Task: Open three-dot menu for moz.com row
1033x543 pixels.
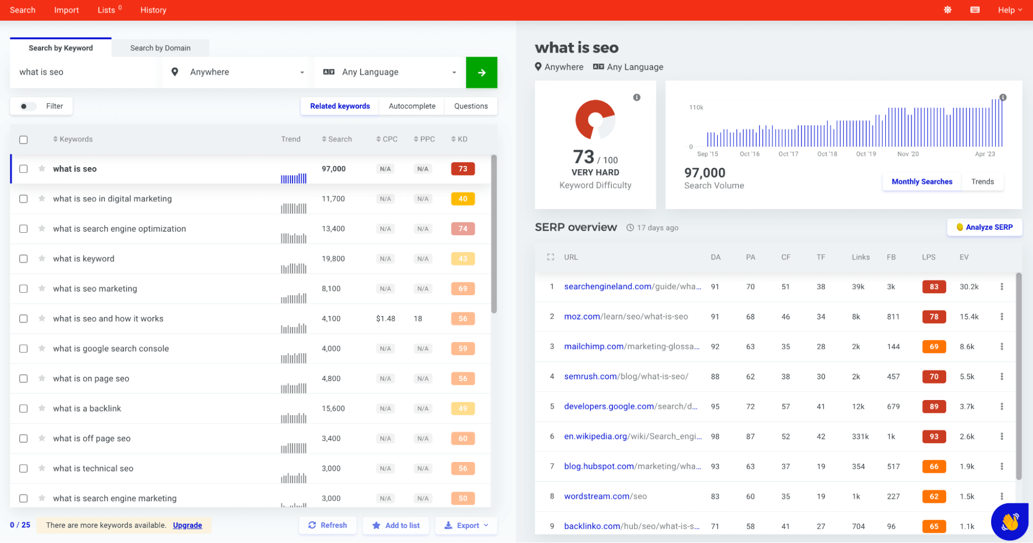Action: click(1001, 316)
